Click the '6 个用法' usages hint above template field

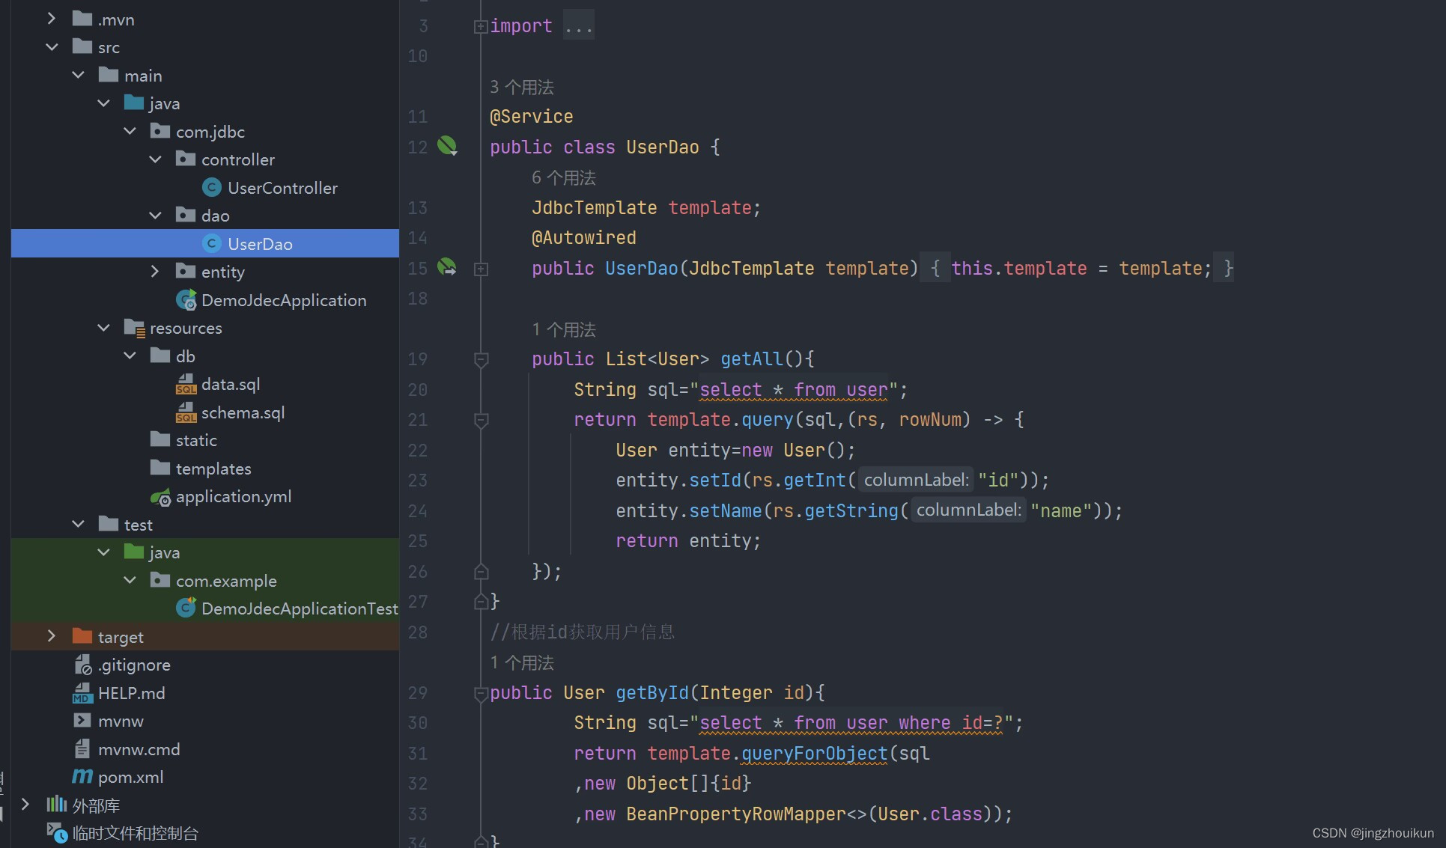[x=564, y=178]
